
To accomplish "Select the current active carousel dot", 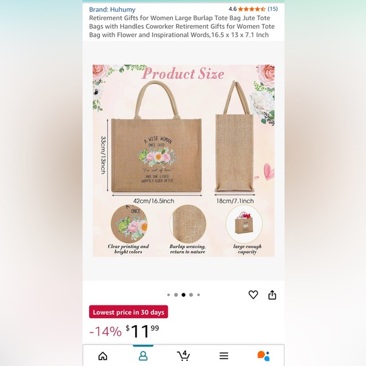I will (x=184, y=295).
